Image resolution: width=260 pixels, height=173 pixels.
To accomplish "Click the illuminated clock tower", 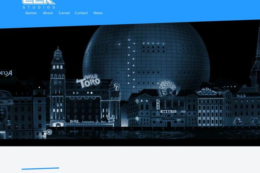I will (58, 86).
